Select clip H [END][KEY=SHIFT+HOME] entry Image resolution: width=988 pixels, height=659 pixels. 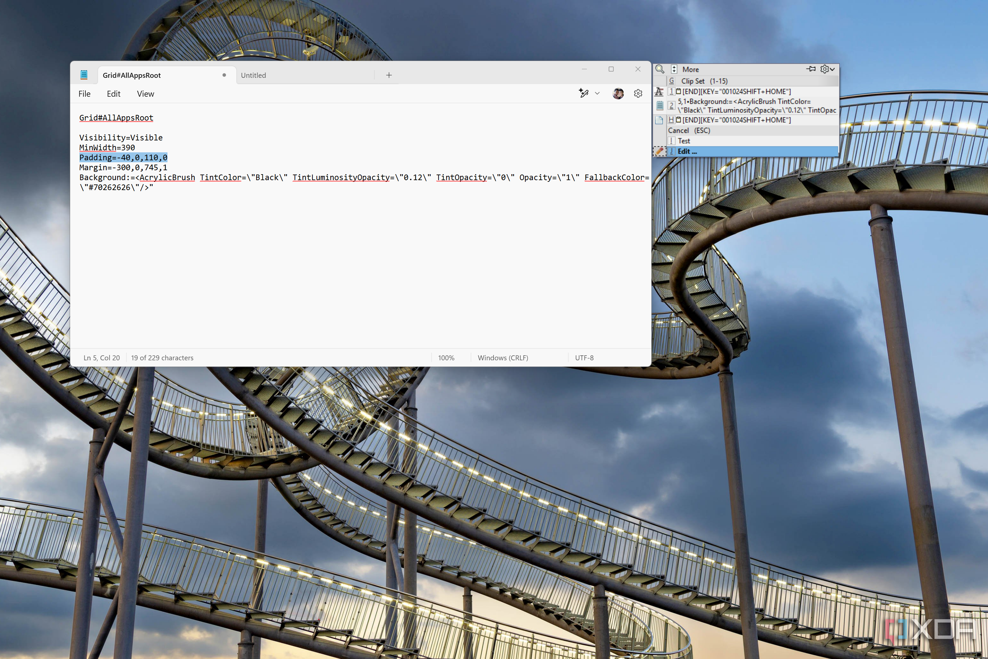752,120
